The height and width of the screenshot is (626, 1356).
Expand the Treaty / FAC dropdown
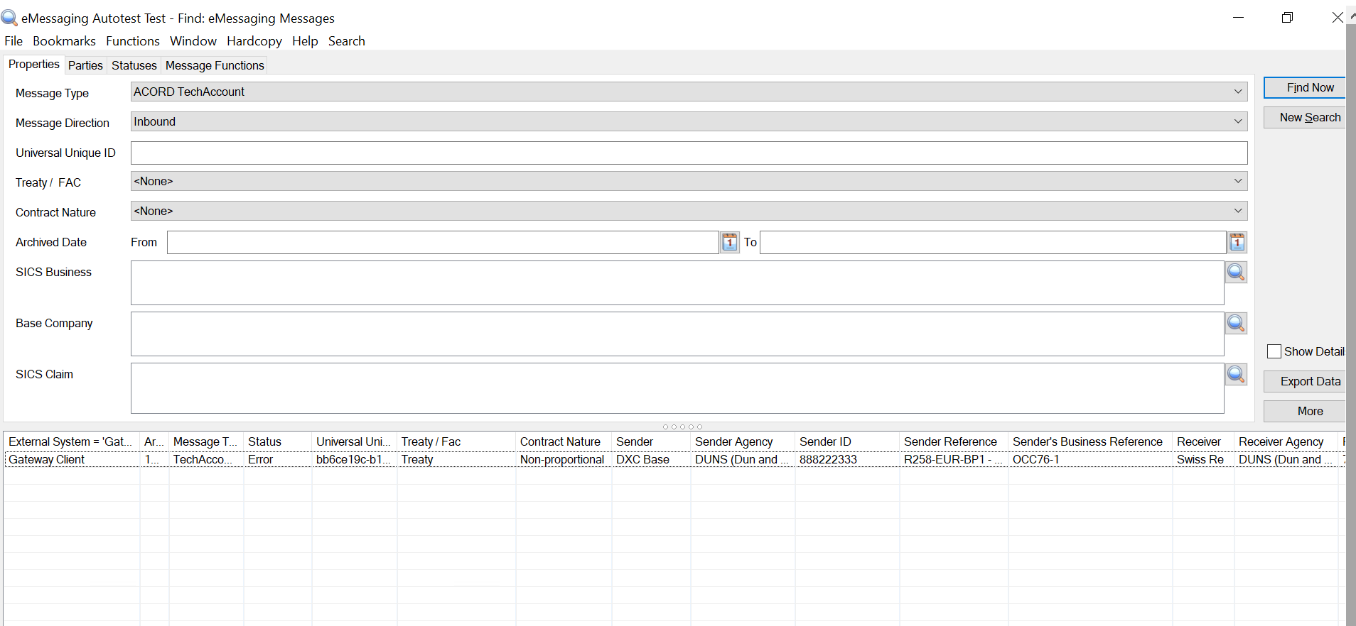click(x=1237, y=181)
